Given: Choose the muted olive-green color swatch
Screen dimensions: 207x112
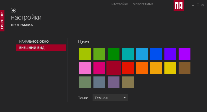Looking at the screenshot, I should point(85,82).
